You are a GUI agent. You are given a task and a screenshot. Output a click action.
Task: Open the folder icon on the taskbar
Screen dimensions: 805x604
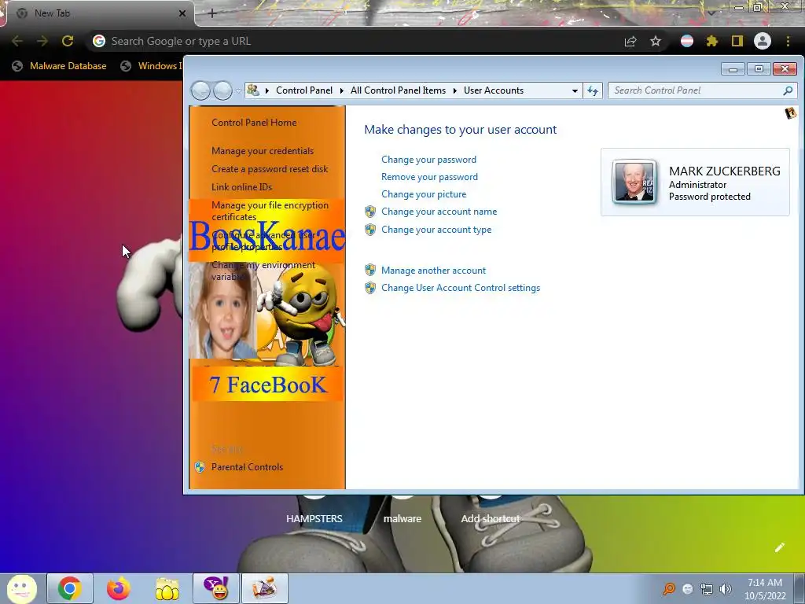(x=167, y=589)
